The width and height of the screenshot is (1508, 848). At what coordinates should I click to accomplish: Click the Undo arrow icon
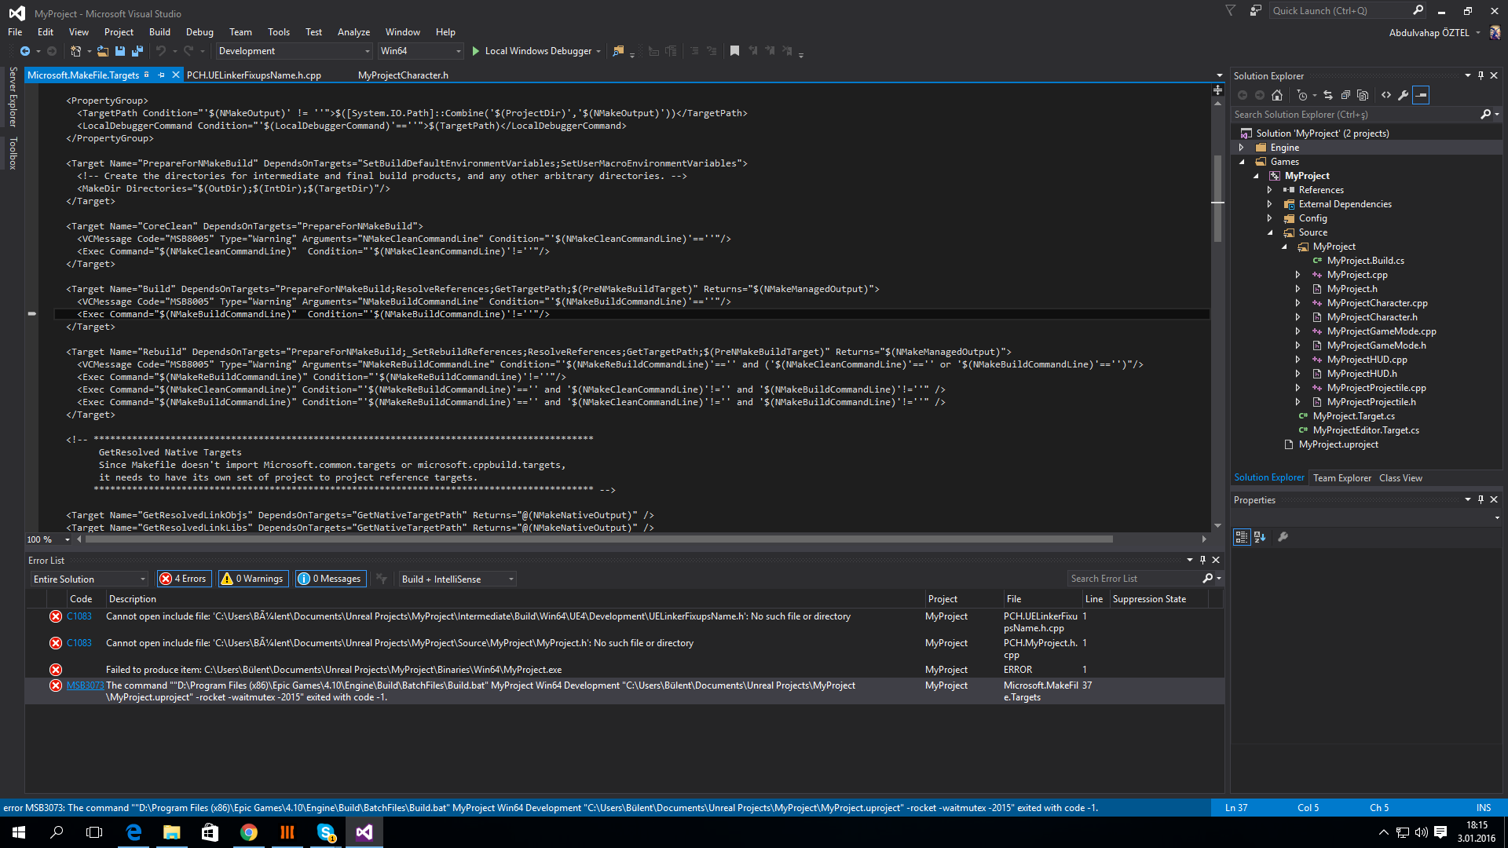point(161,51)
